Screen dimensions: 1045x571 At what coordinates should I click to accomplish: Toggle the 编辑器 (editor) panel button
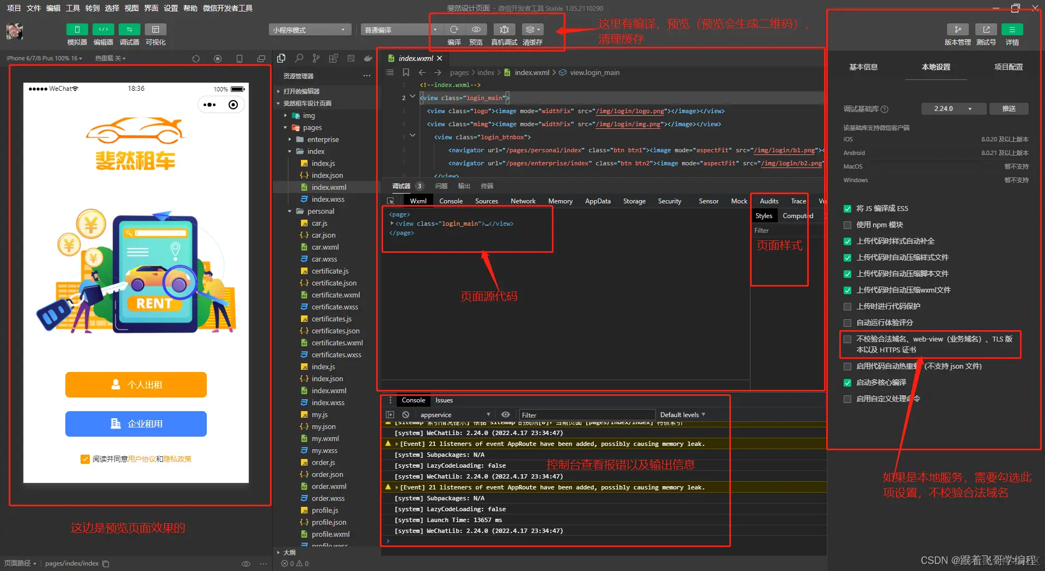coord(103,29)
